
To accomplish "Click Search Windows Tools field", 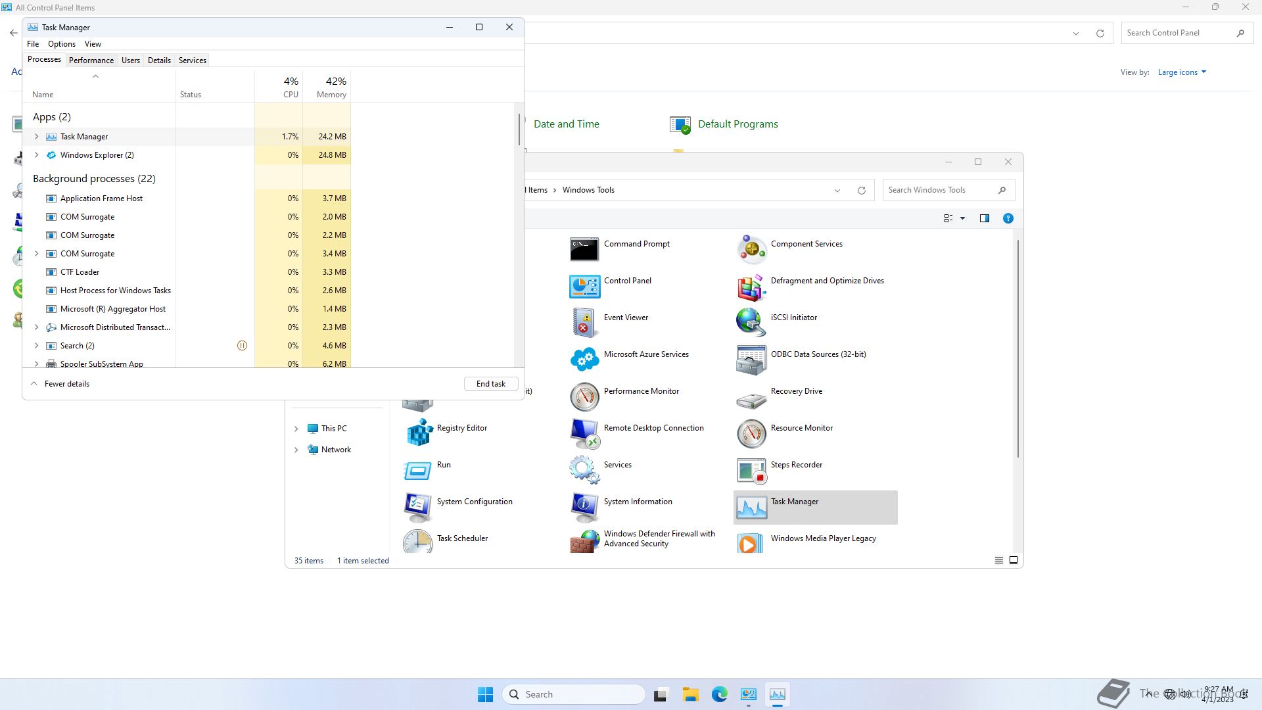I will point(948,190).
